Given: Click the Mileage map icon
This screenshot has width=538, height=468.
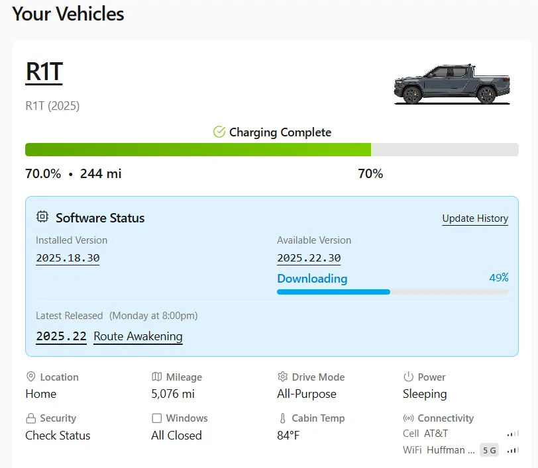Looking at the screenshot, I should click(x=157, y=377).
